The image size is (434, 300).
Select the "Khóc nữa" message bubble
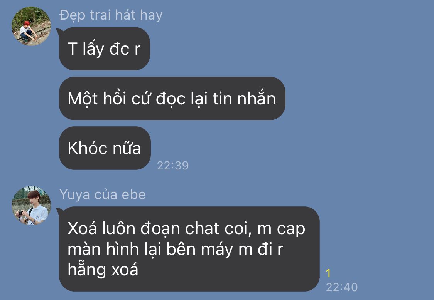105,148
